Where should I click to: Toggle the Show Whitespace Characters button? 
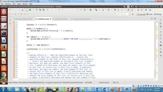tap(142, 10)
